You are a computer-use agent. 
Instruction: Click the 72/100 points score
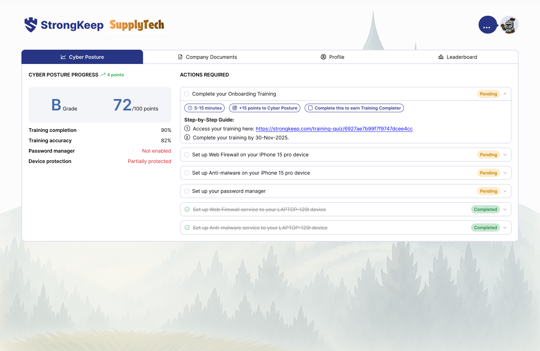point(136,105)
